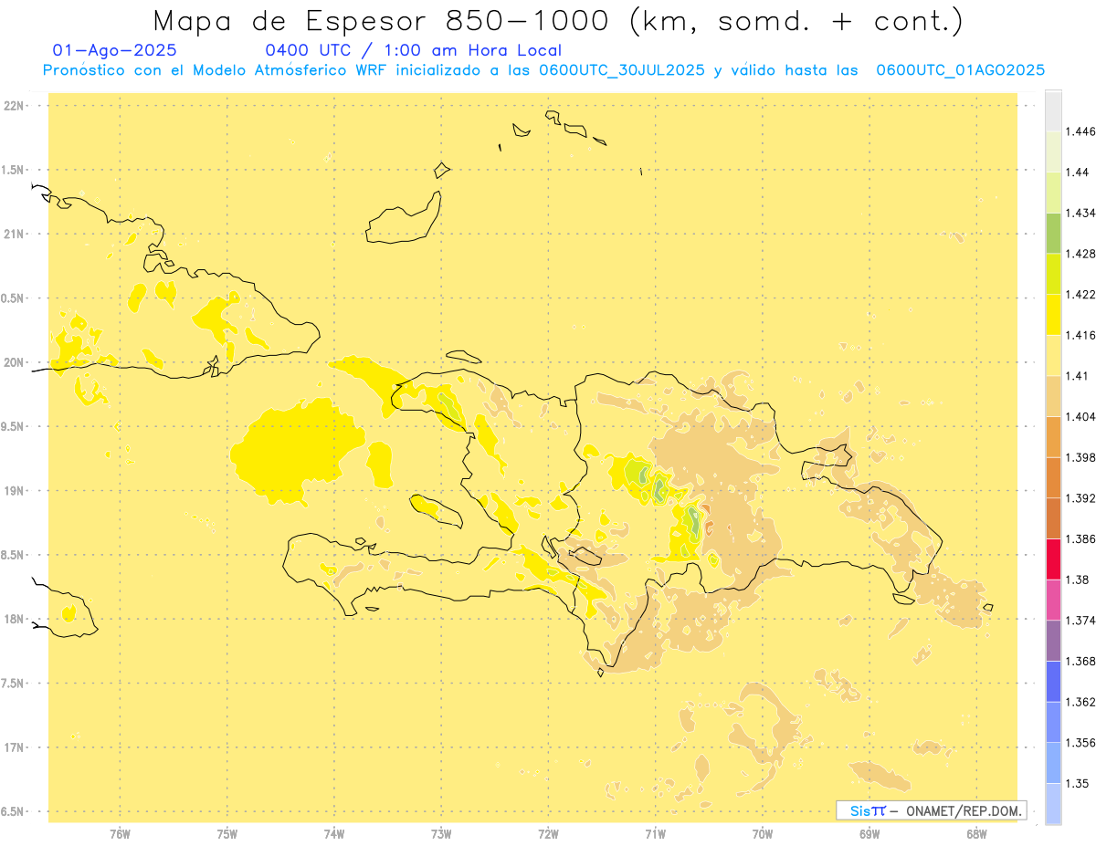Click the initialization time "0600UTC_30JUL2025"

[622, 70]
